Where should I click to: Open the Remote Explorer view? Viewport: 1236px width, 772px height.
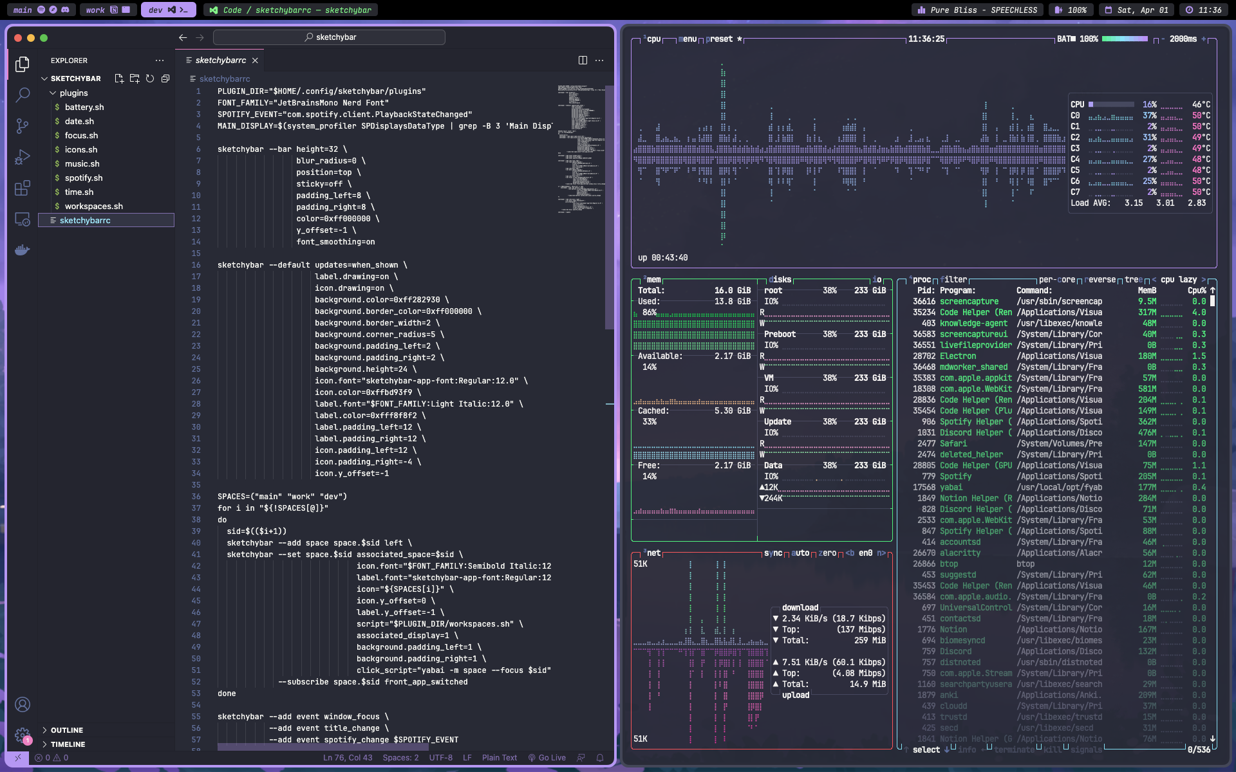pyautogui.click(x=23, y=219)
